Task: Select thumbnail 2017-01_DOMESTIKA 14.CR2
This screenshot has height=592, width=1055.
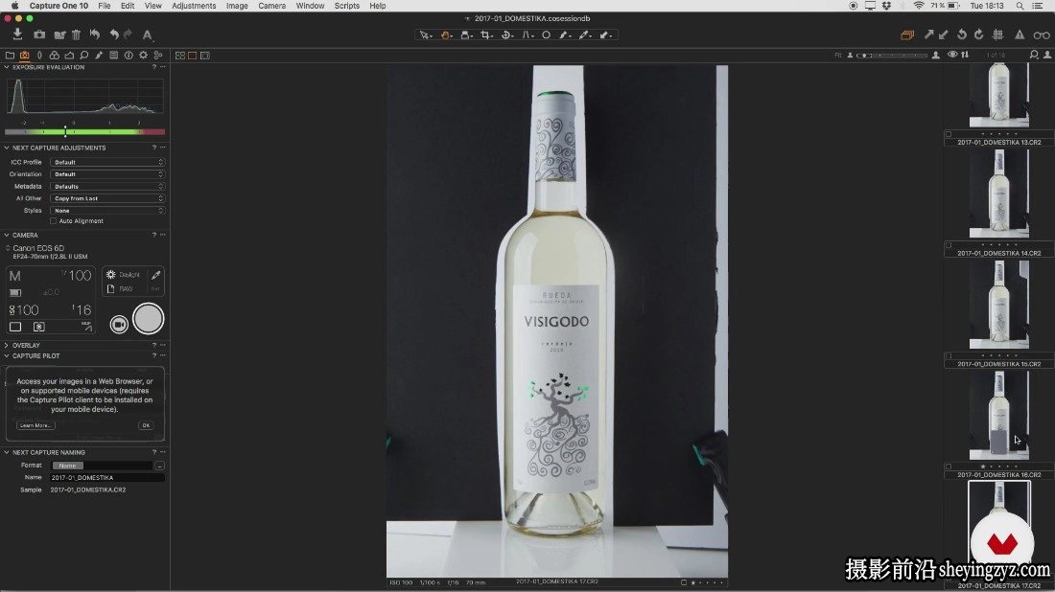Action: pyautogui.click(x=999, y=194)
